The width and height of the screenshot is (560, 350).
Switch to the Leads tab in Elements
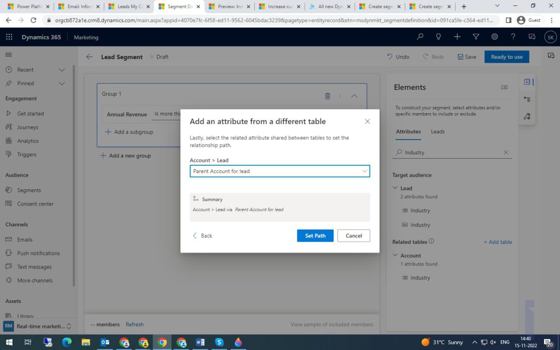(x=437, y=131)
